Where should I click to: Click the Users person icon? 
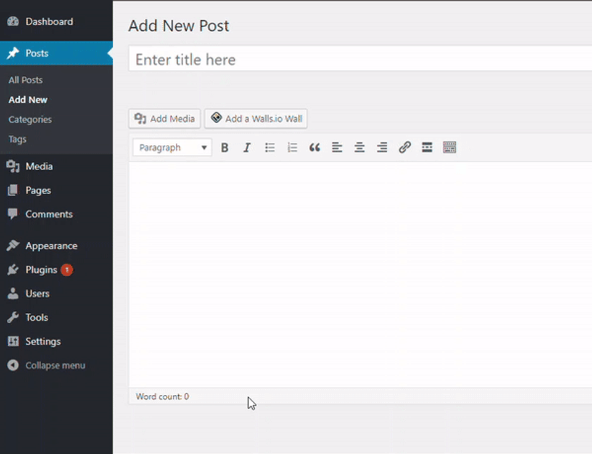pos(13,294)
